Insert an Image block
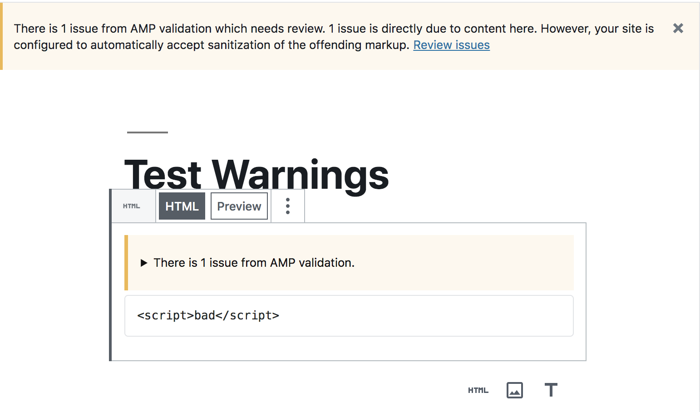The image size is (700, 412). pyautogui.click(x=515, y=390)
